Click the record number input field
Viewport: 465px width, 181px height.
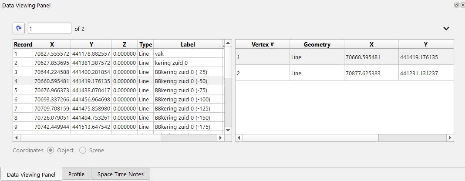point(49,29)
